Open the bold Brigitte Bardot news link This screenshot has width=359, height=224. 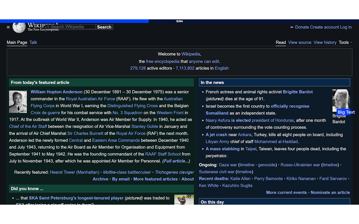298,92
